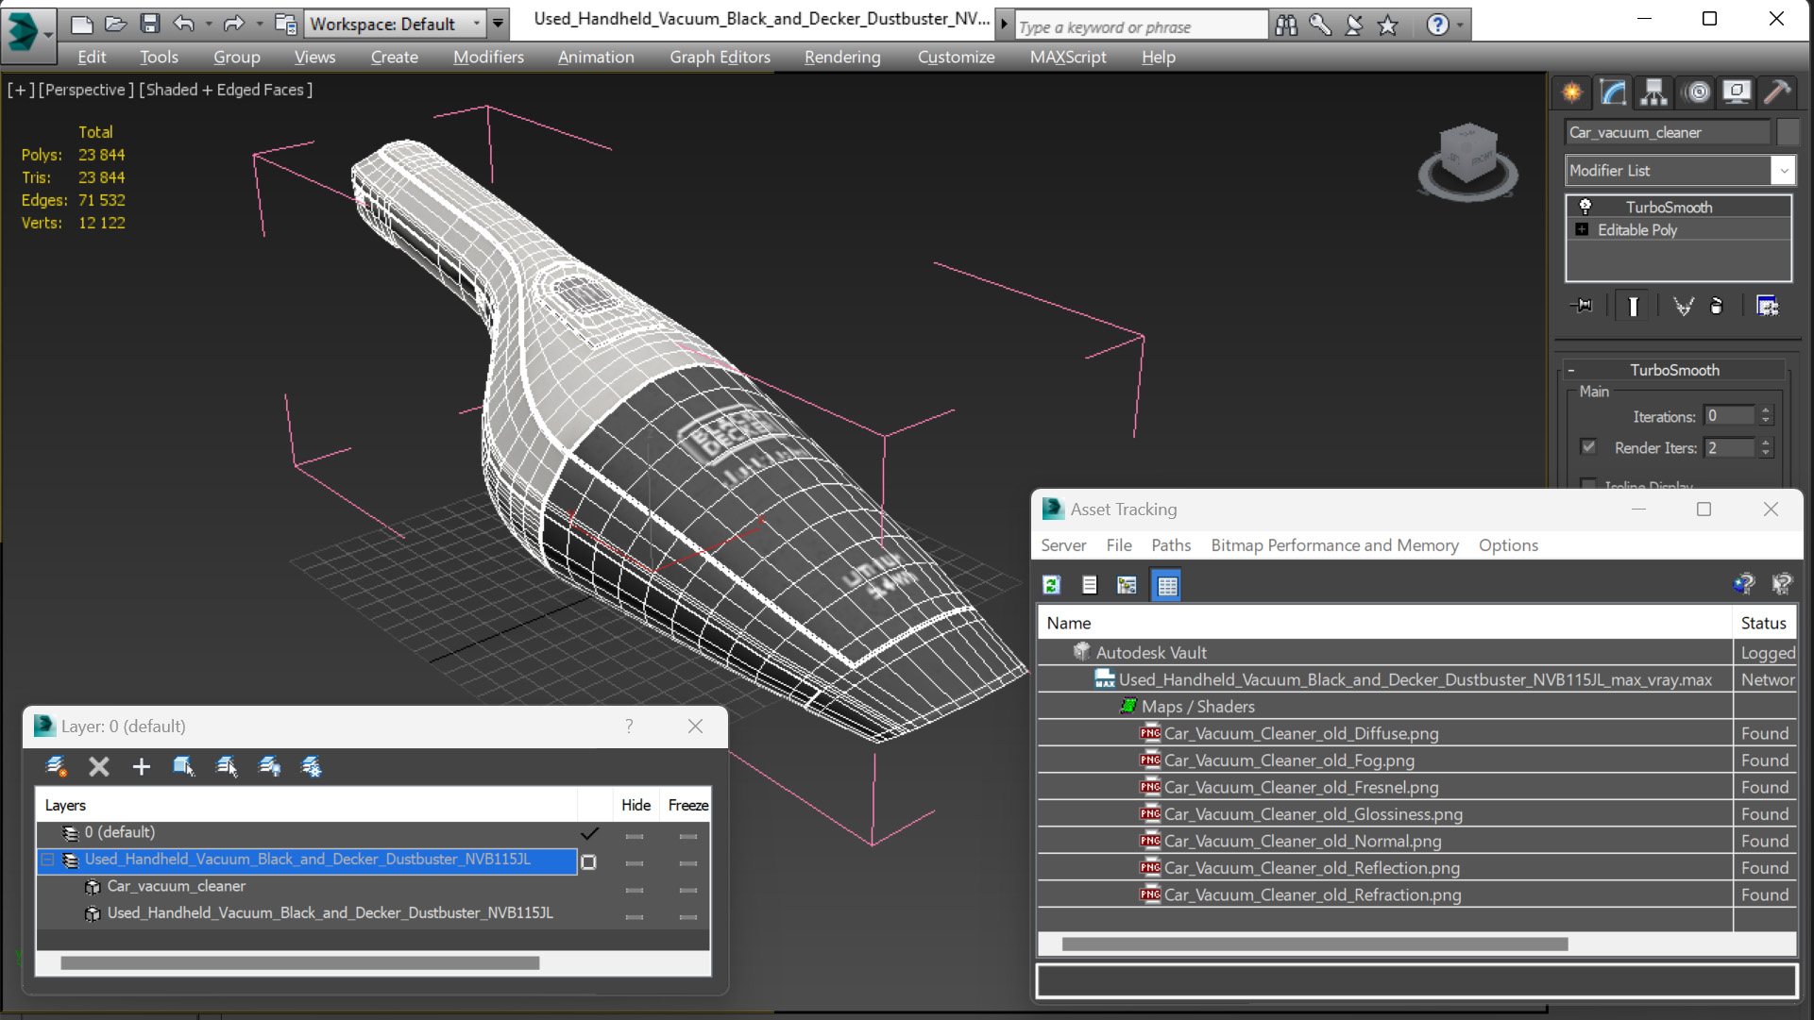Click the list view icon in Asset Tracking
This screenshot has height=1020, width=1814.
click(x=1089, y=585)
